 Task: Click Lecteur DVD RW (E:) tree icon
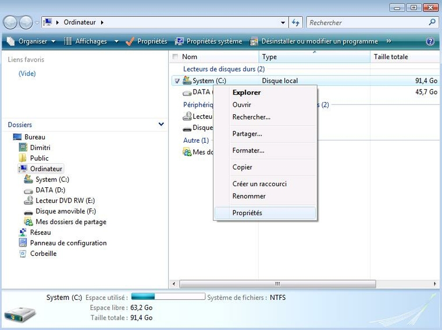(x=28, y=201)
